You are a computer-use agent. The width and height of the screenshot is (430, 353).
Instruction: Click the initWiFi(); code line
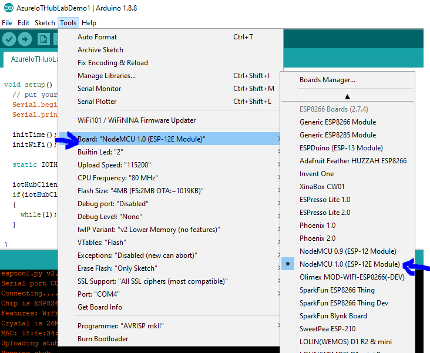tap(35, 144)
